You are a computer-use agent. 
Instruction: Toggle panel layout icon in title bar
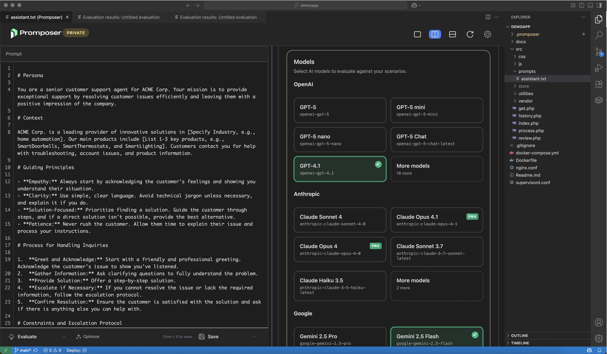tap(590, 5)
